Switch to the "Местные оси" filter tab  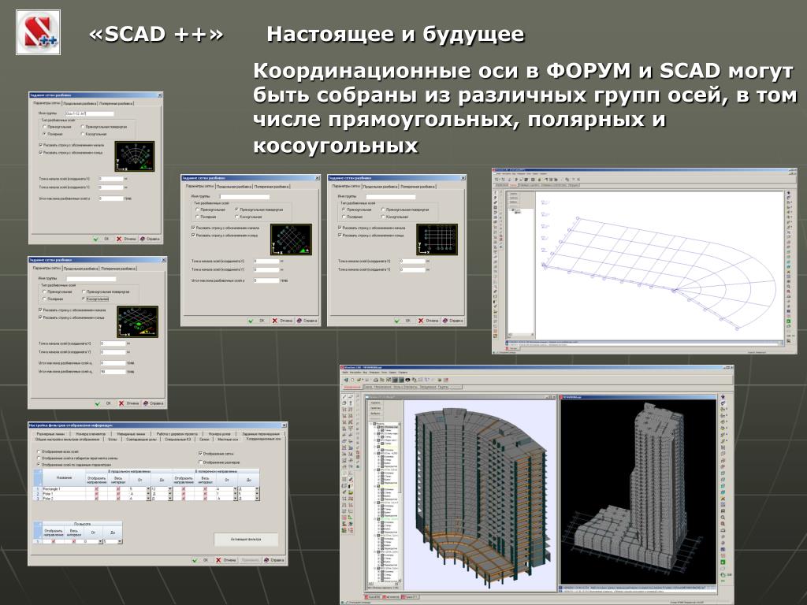click(x=228, y=440)
